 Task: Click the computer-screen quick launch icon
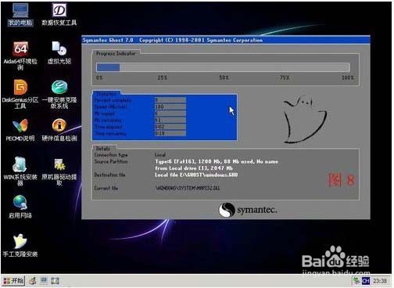44,281
